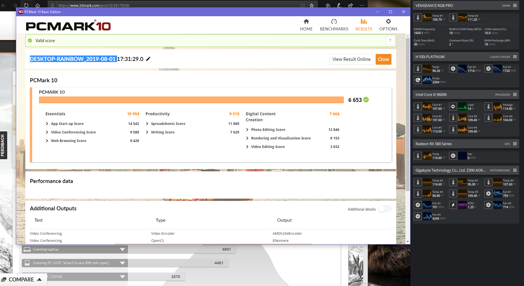The height and width of the screenshot is (286, 524).
Task: Click the motherboard Temp #4 thermometer icon
Action: pyautogui.click(x=488, y=182)
